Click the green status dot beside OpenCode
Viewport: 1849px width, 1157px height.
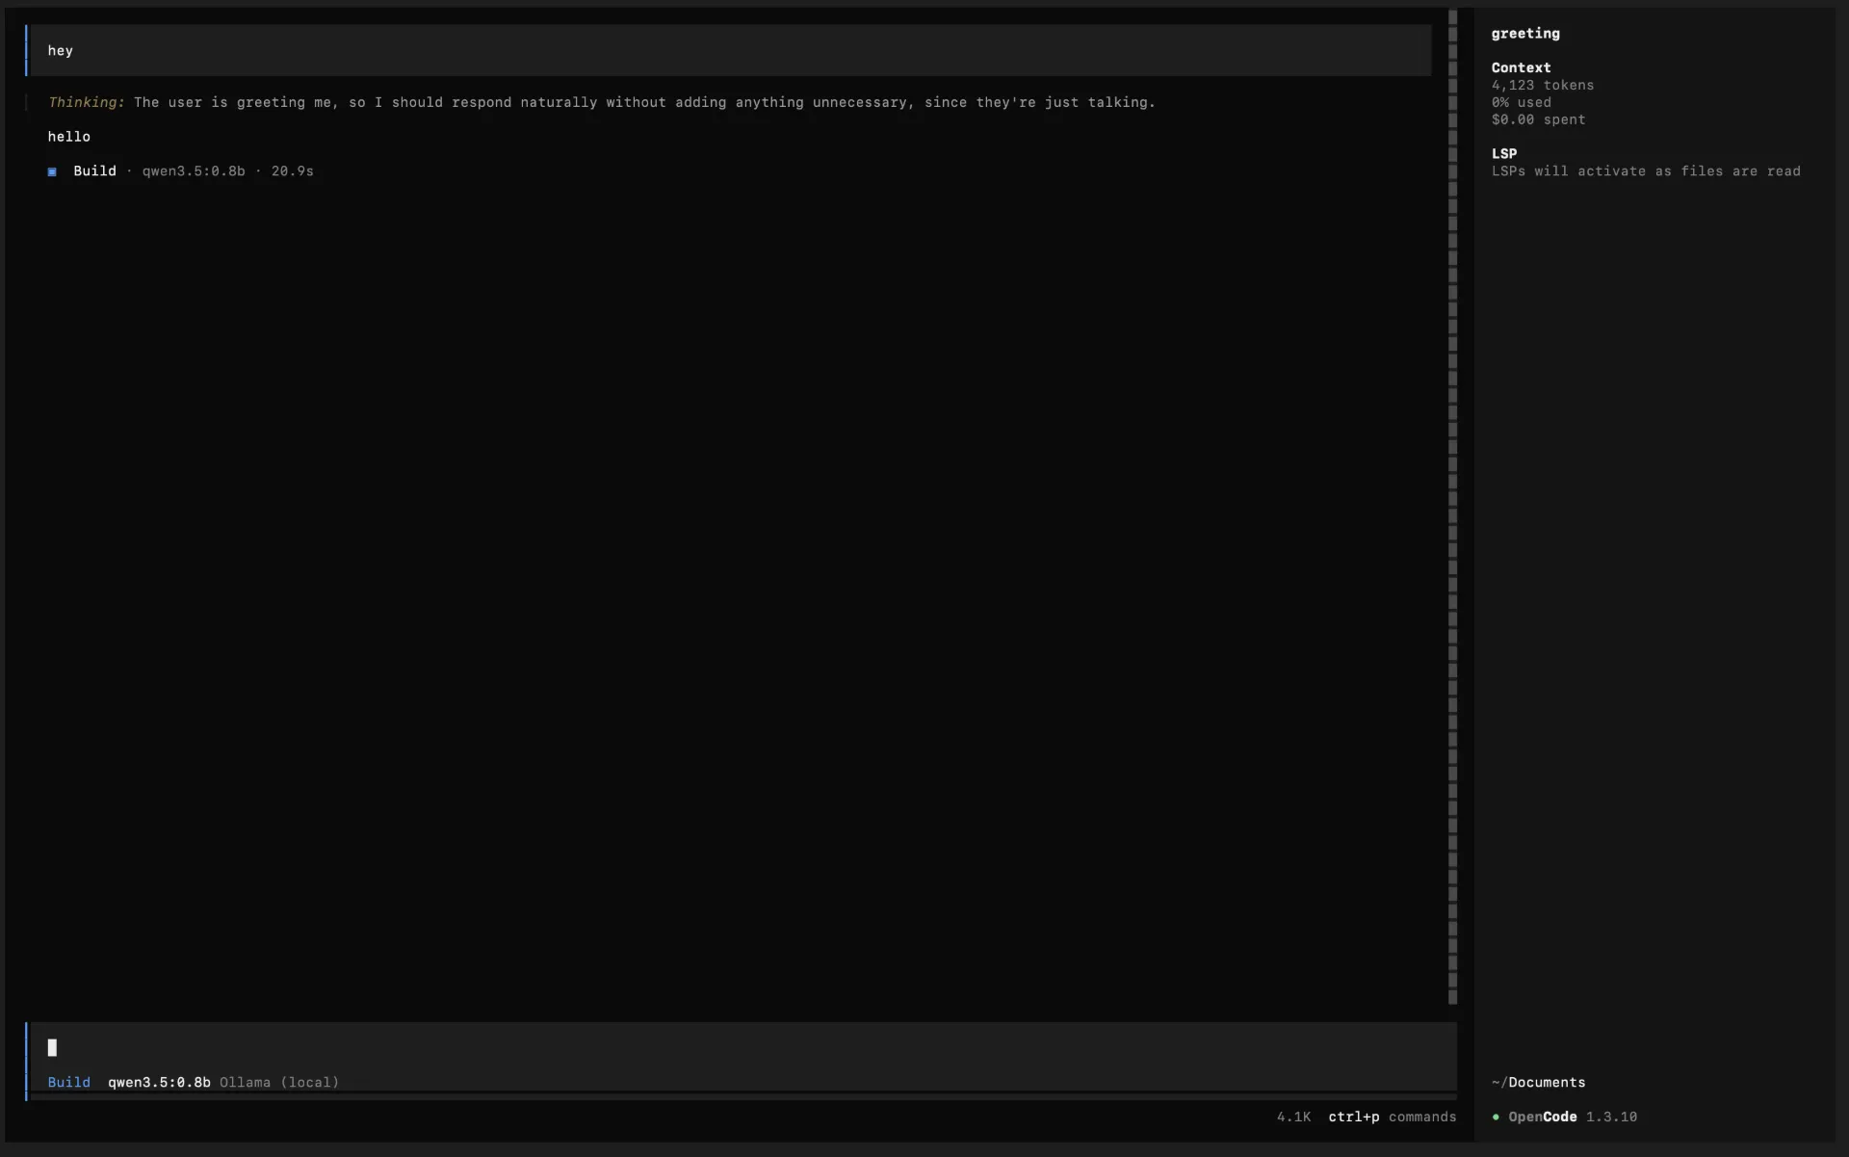click(x=1495, y=1118)
